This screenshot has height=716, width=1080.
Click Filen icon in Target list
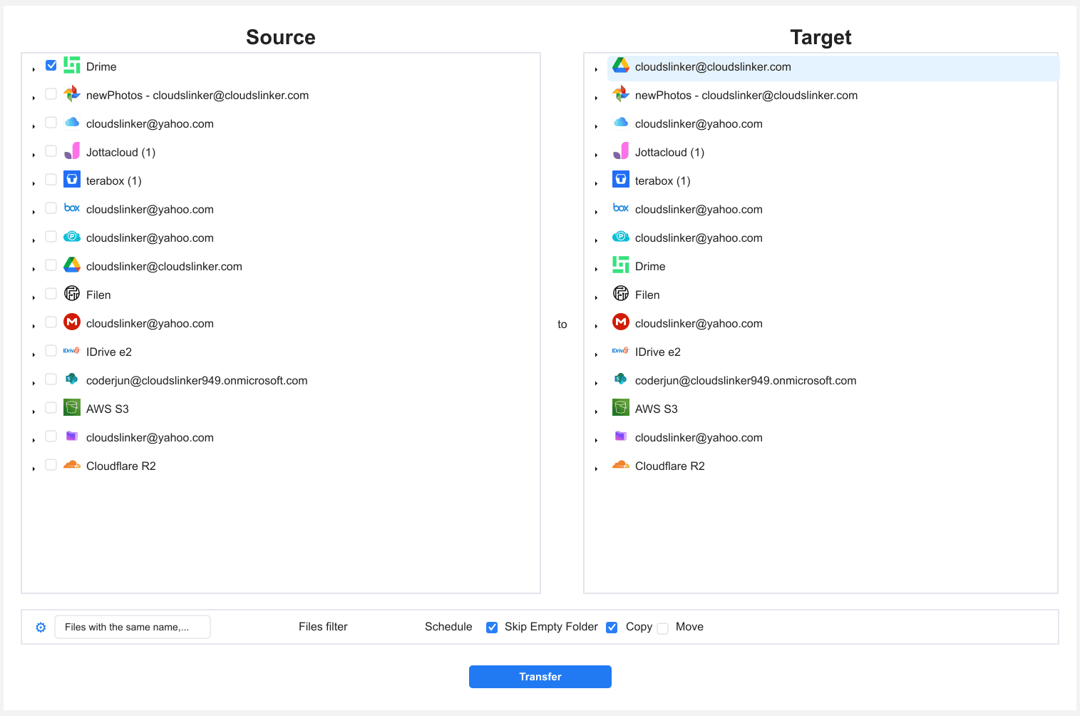click(x=621, y=293)
